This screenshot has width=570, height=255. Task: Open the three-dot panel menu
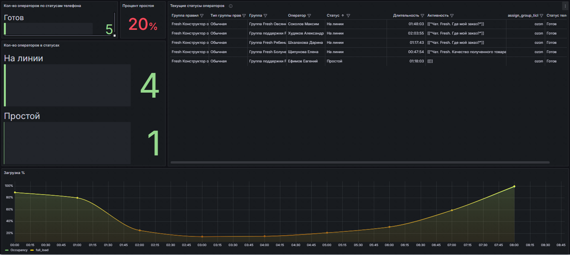pyautogui.click(x=565, y=6)
